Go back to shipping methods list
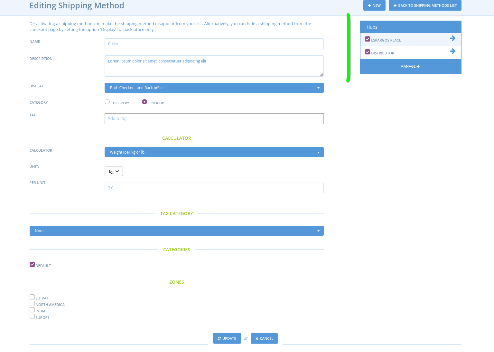The width and height of the screenshot is (494, 352). click(425, 5)
